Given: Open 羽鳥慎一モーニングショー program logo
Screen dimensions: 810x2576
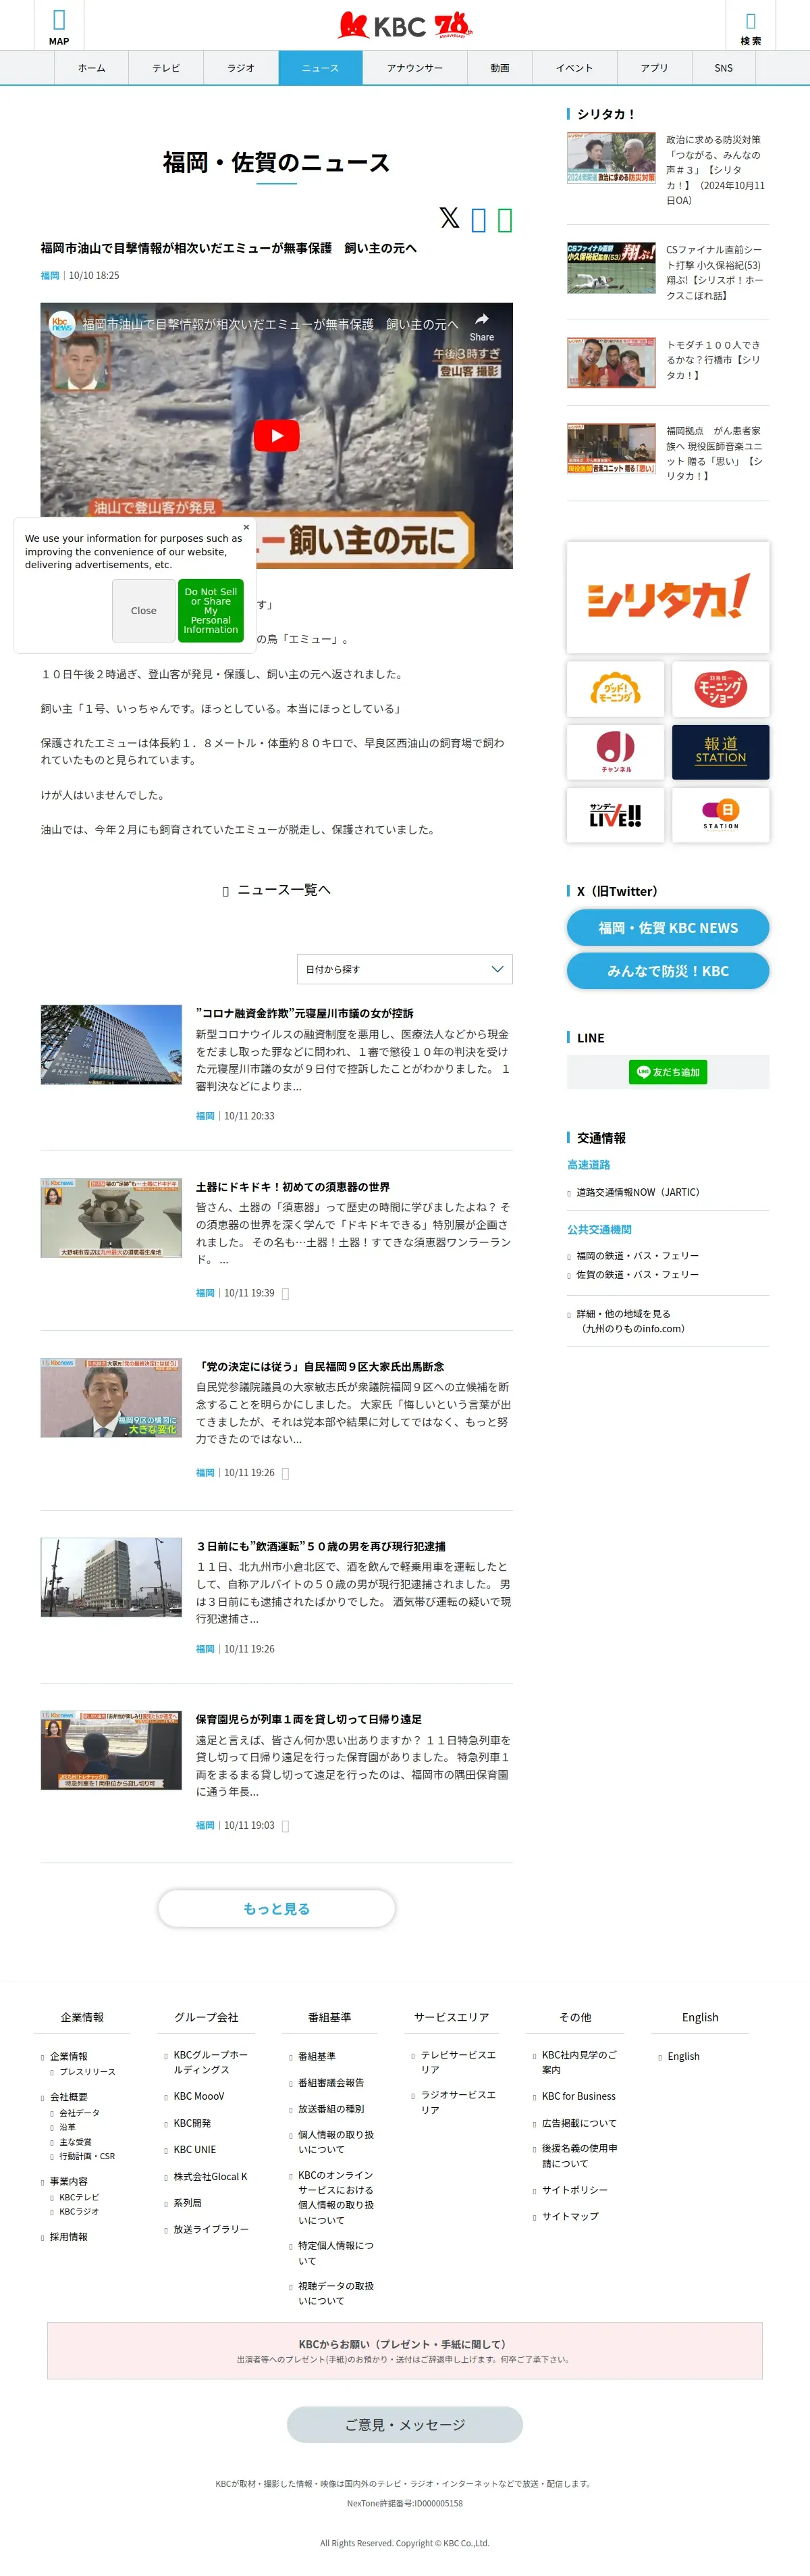Looking at the screenshot, I should coord(720,689).
